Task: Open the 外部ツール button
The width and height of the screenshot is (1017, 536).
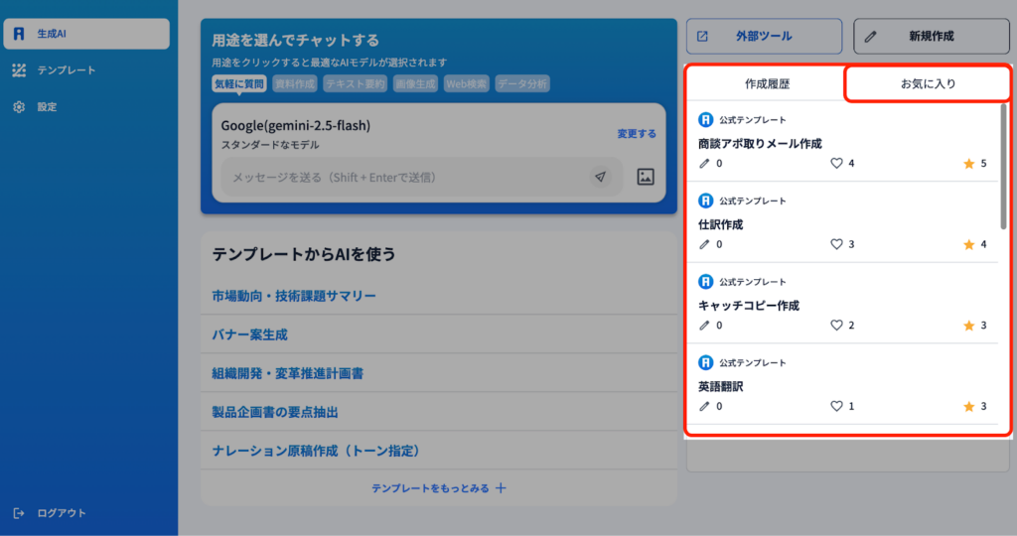Action: click(764, 37)
